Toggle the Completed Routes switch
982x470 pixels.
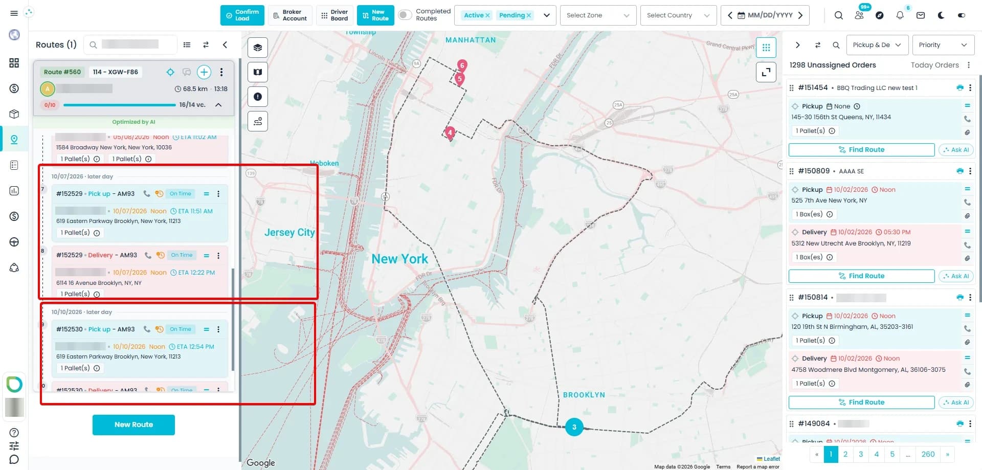[405, 15]
